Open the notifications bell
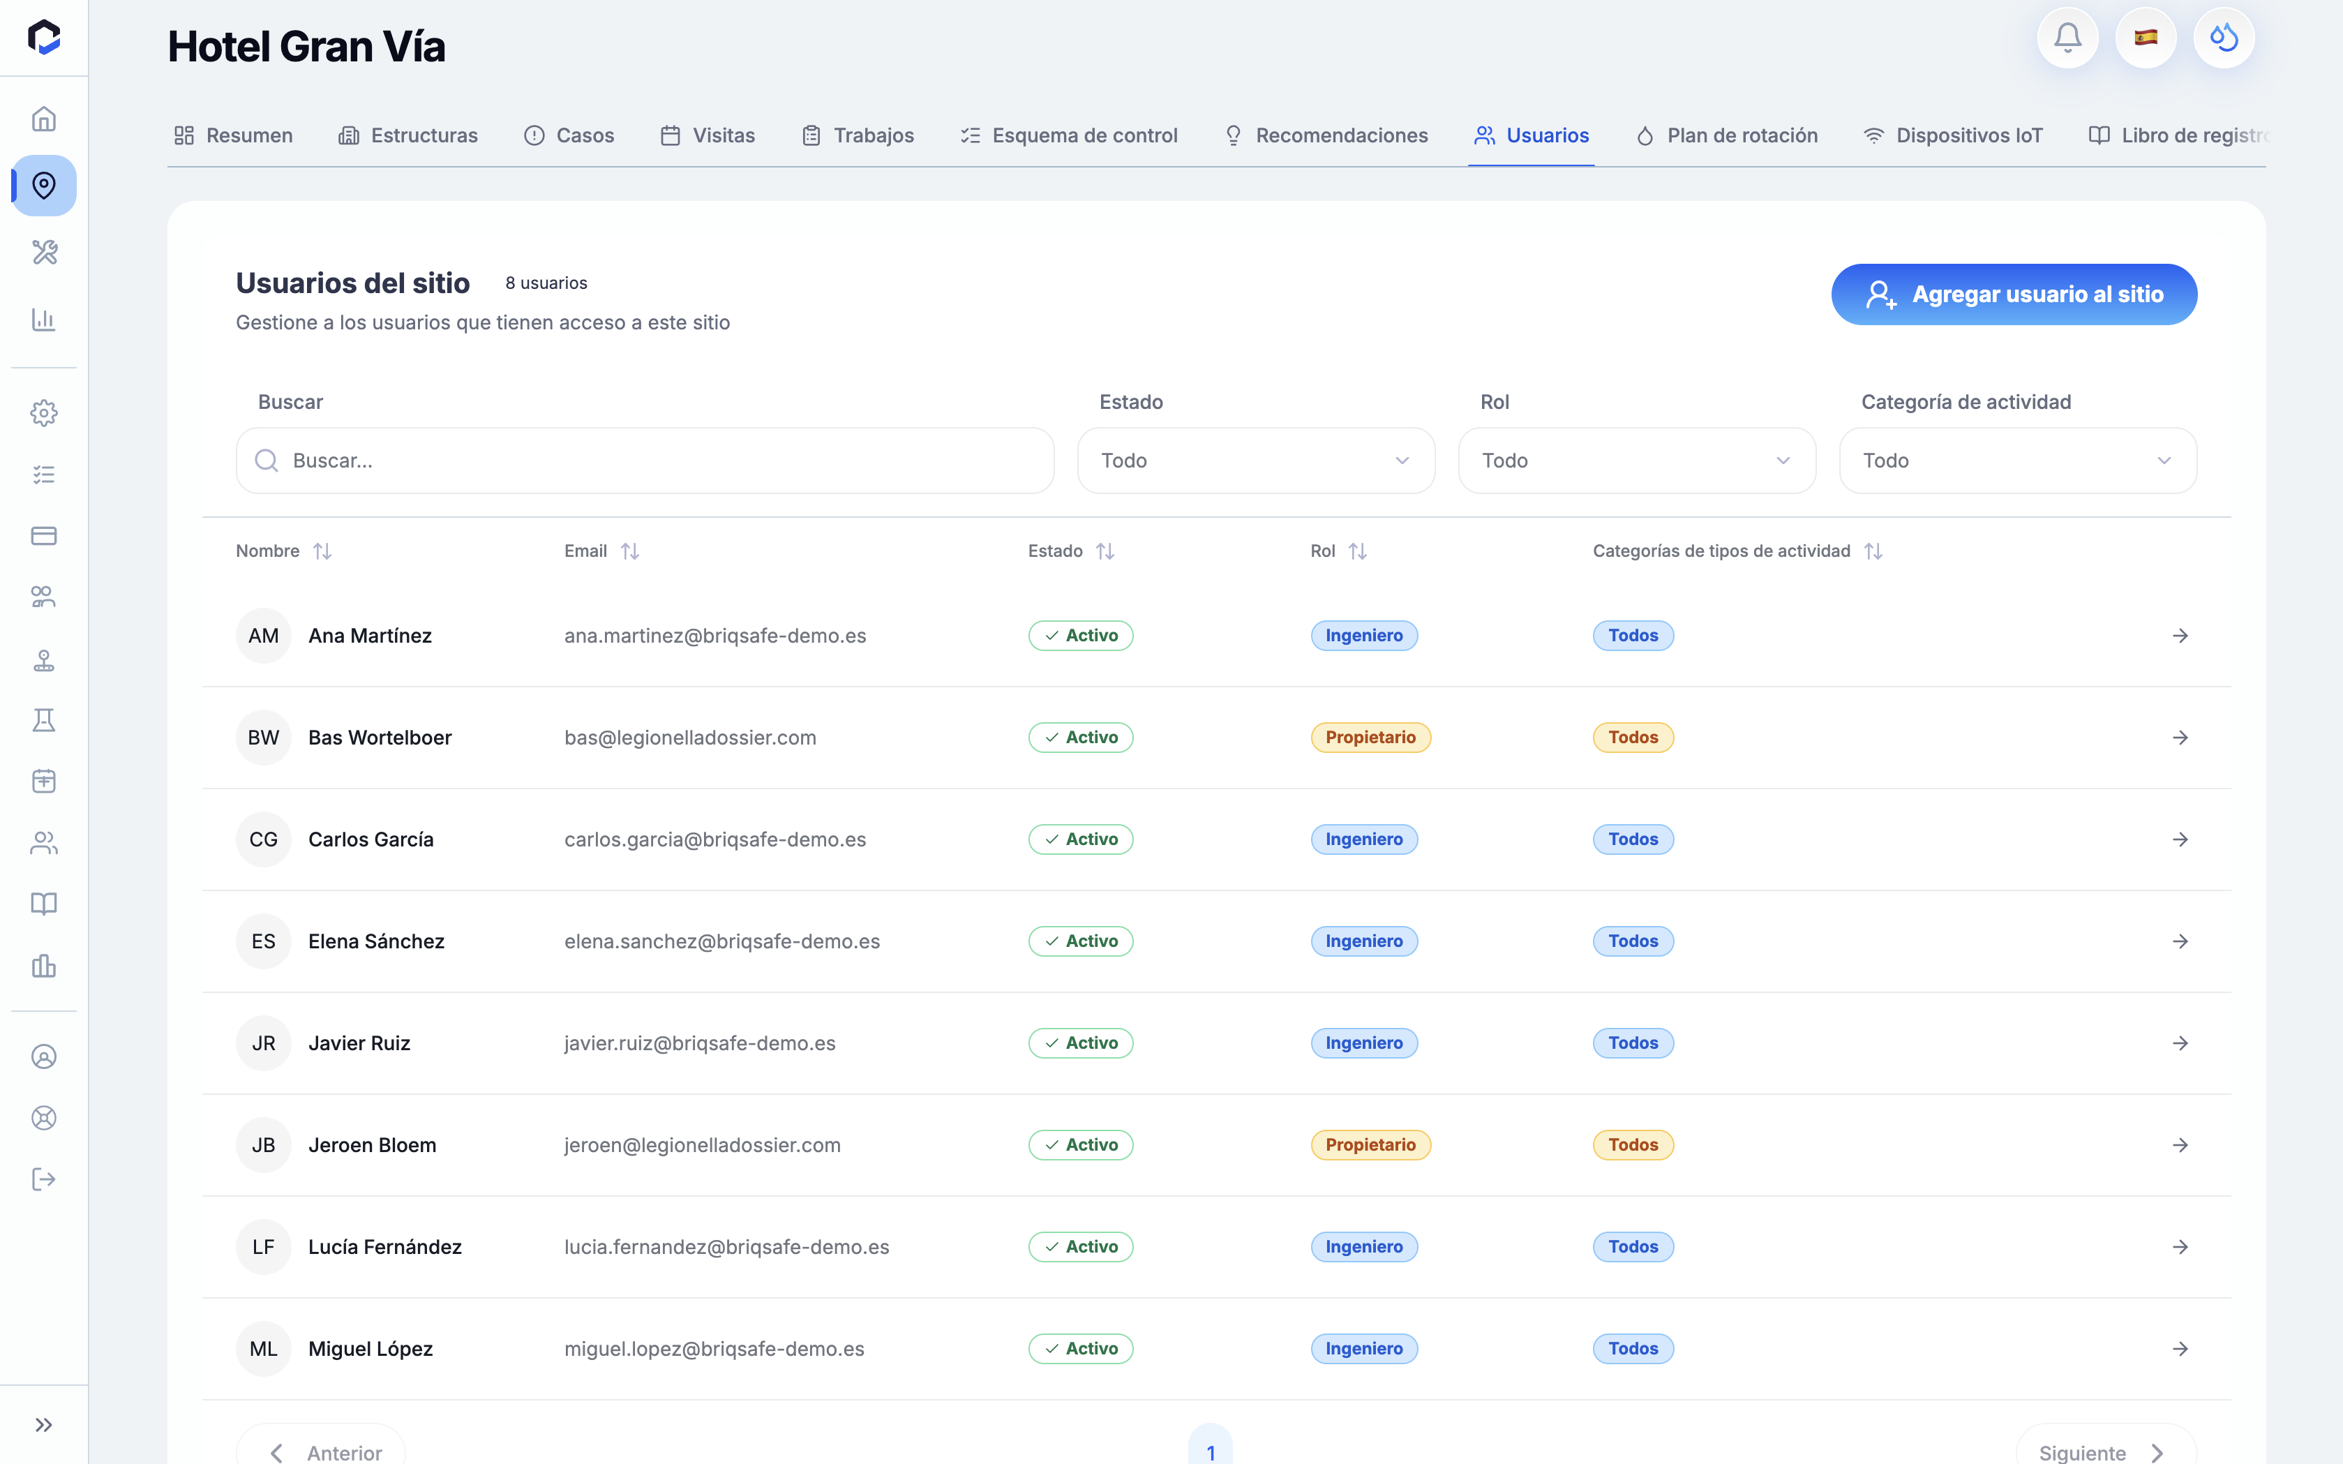This screenshot has width=2343, height=1464. point(2067,38)
